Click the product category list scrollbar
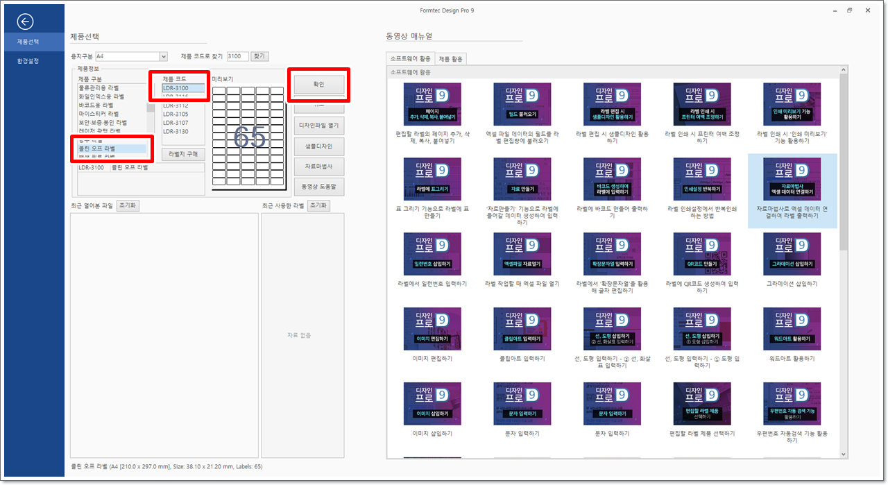Image resolution: width=888 pixels, height=485 pixels. coord(151,108)
